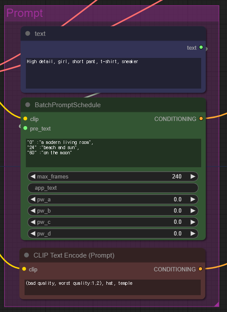
Task: Increase pw_c with the right arrow
Action: point(193,222)
